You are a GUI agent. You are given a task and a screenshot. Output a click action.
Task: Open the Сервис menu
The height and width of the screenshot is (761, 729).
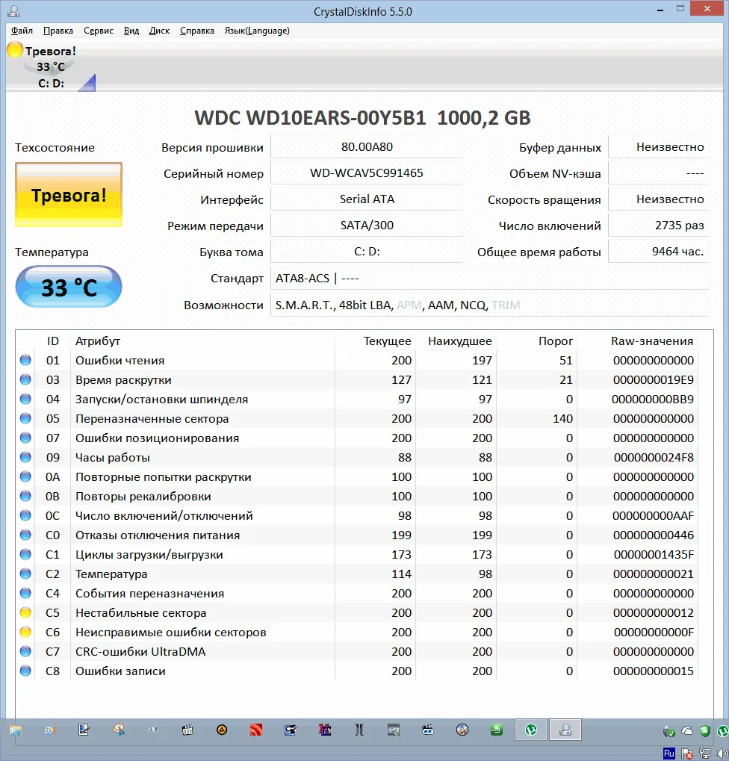click(x=99, y=31)
